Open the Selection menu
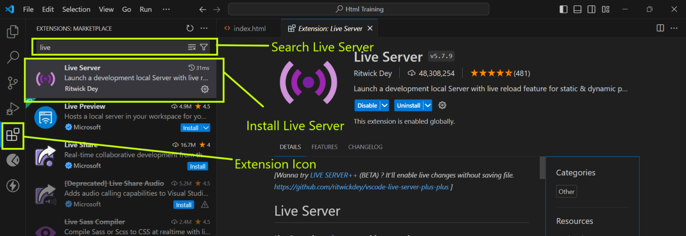Viewport: 686px width, 236px height. pyautogui.click(x=76, y=9)
